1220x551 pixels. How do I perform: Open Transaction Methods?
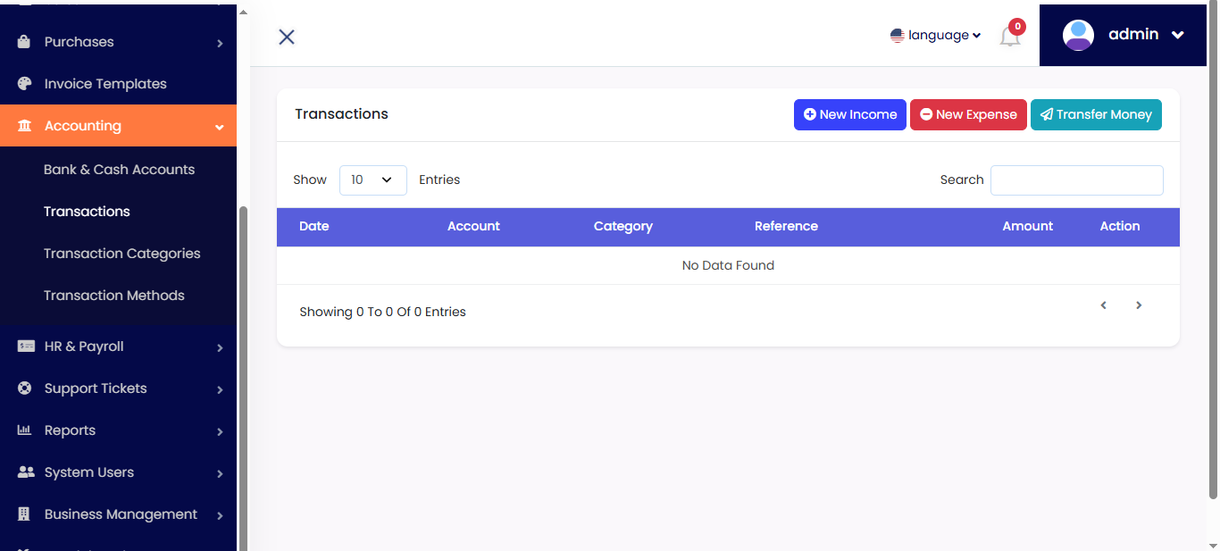113,296
